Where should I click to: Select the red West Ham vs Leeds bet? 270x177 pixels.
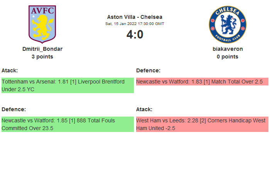coord(202,124)
